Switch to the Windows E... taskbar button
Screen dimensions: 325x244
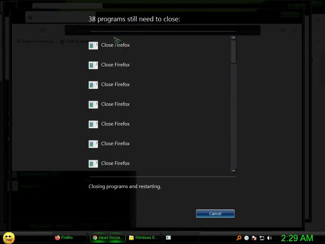tap(143, 238)
